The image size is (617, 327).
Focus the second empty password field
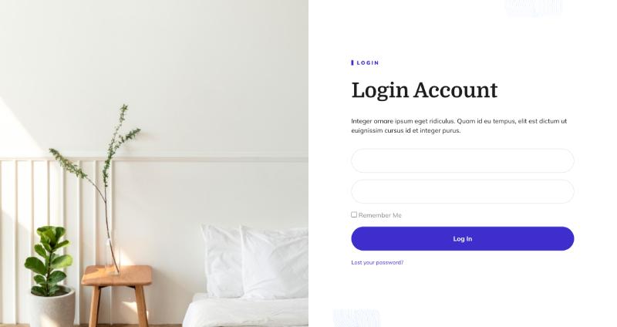(462, 191)
